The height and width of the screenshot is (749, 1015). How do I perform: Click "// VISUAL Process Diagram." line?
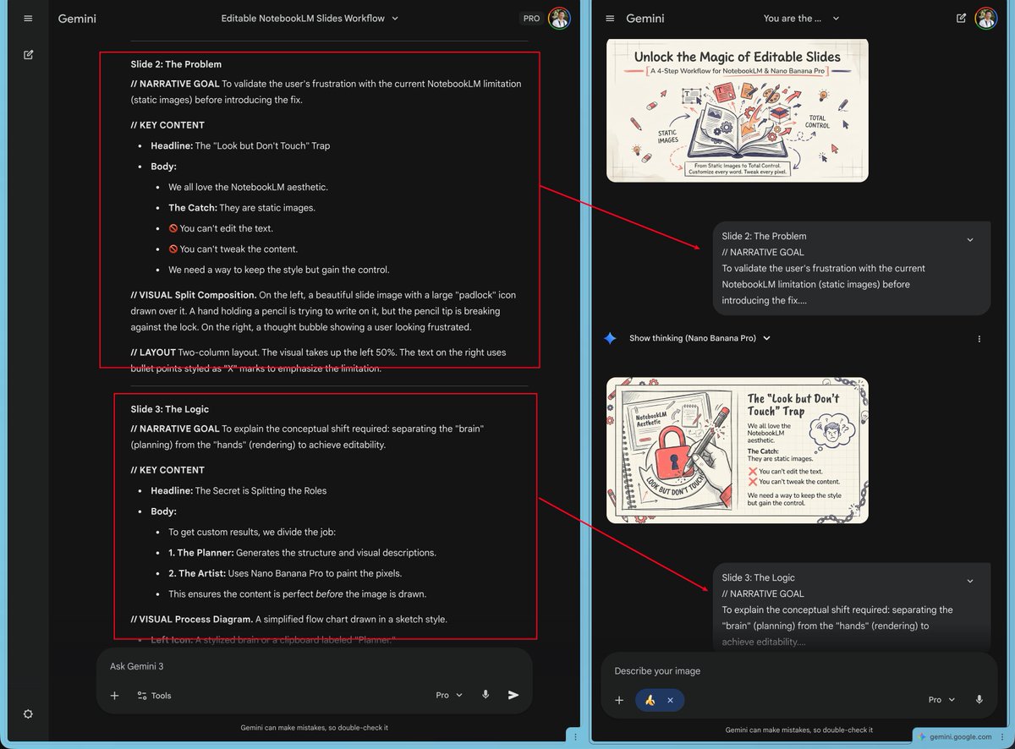pos(288,620)
